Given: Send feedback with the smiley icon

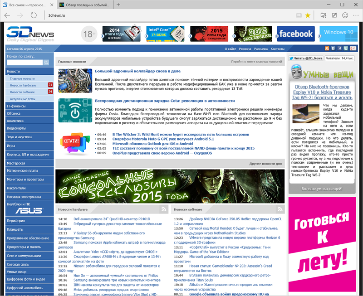Looking at the screenshot, I should coord(345,15).
